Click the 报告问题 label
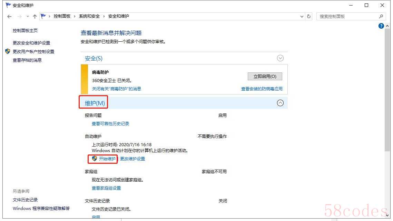The image size is (393, 221). tap(93, 115)
